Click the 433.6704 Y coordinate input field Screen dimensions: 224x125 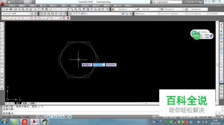(x=111, y=65)
